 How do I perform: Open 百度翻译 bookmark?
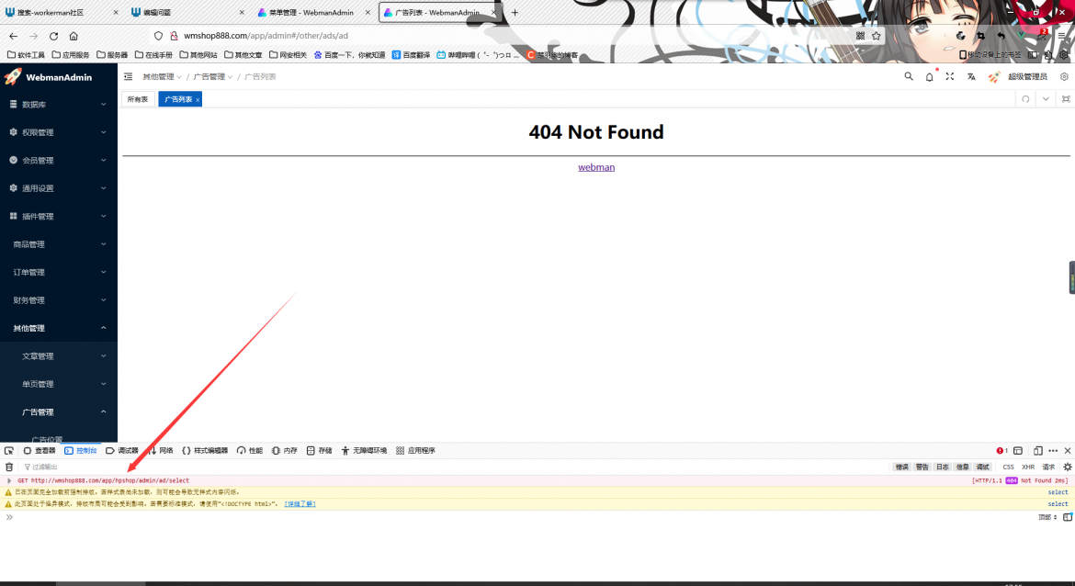coord(412,55)
